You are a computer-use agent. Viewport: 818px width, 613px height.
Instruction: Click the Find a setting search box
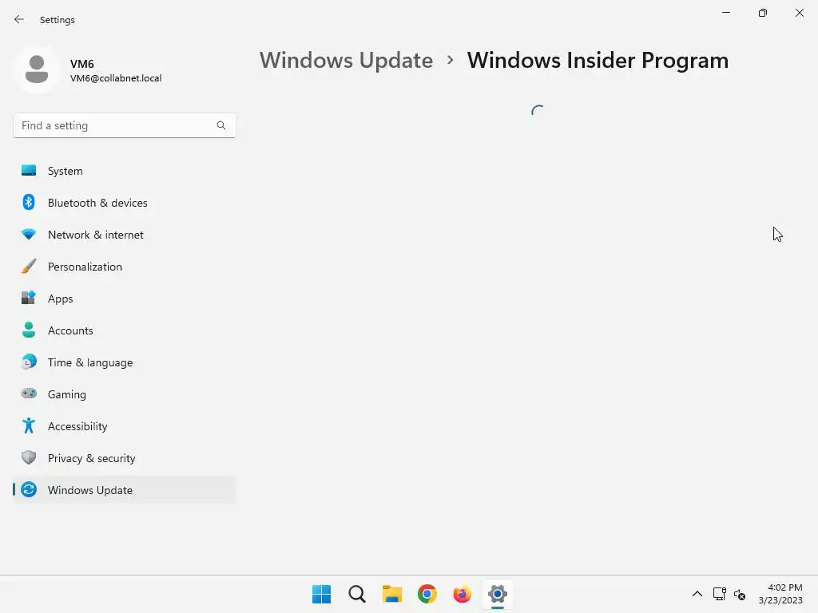tap(124, 125)
